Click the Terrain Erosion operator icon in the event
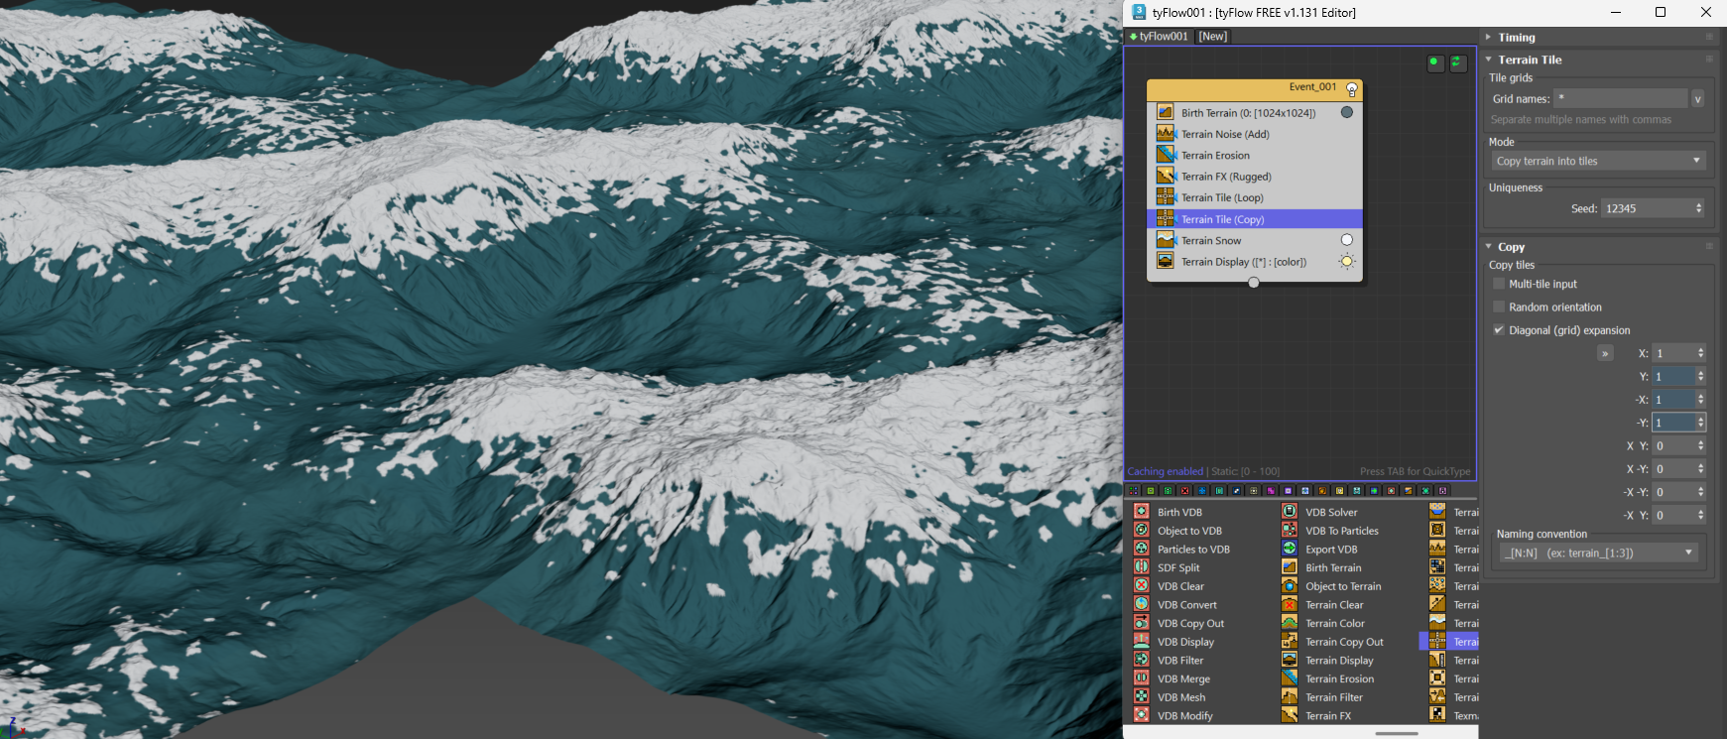 1166,155
